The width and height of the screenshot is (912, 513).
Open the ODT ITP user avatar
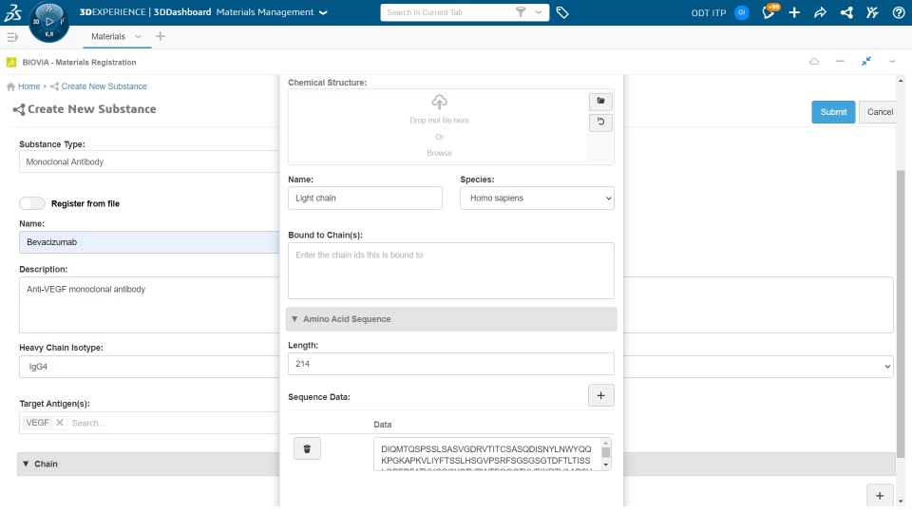(742, 12)
